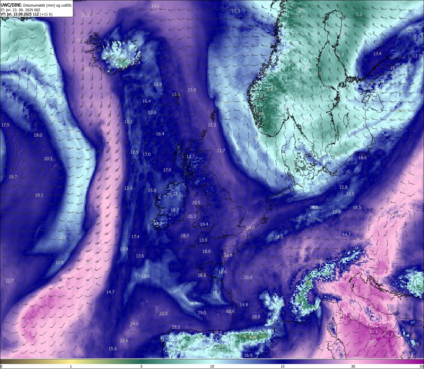The height and width of the screenshot is (369, 424).
Task: Click the value 22.5 on the map
Action: pos(176,327)
